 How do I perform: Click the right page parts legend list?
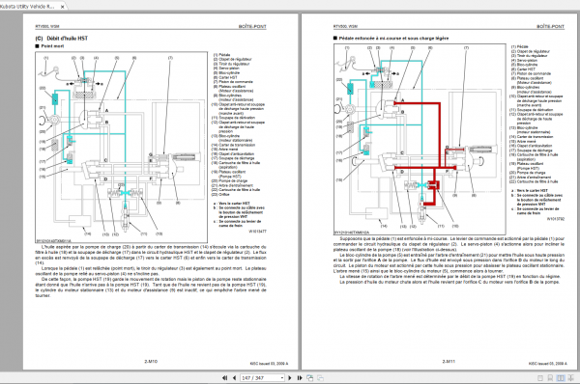point(537,114)
